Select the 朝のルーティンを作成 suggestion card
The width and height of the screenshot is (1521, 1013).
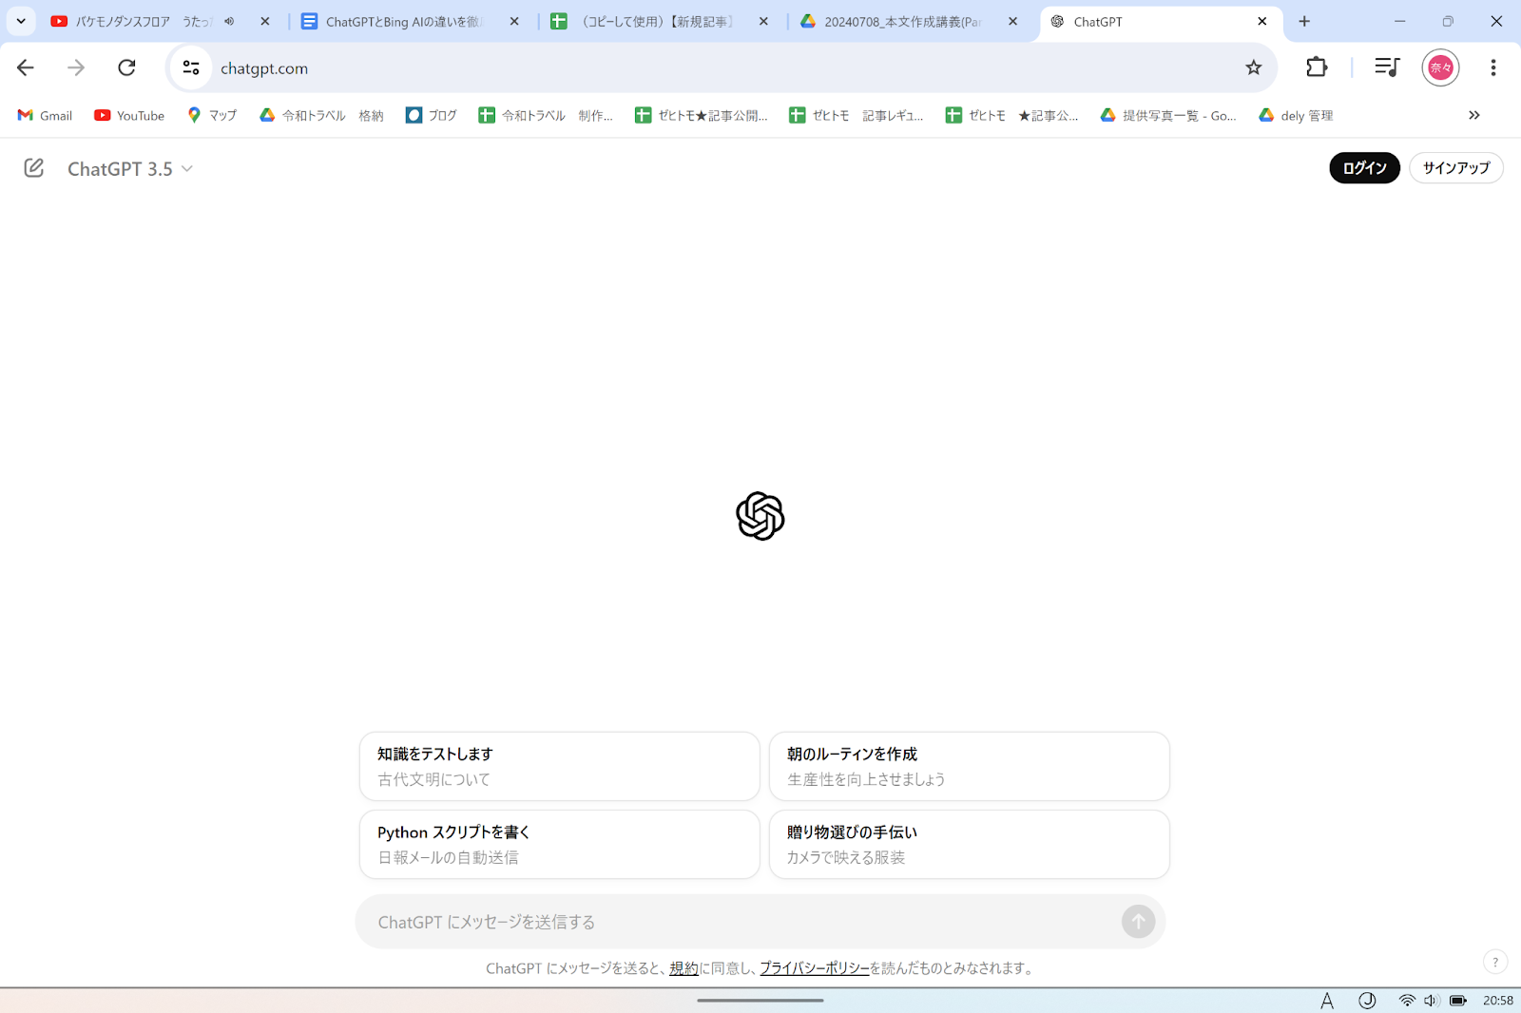pyautogui.click(x=969, y=766)
